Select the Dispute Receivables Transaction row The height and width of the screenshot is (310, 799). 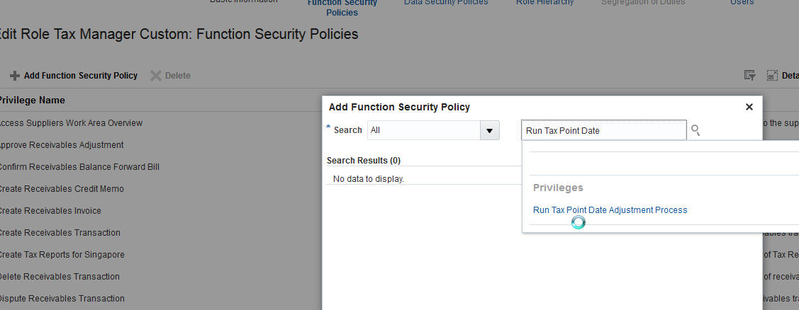point(61,299)
